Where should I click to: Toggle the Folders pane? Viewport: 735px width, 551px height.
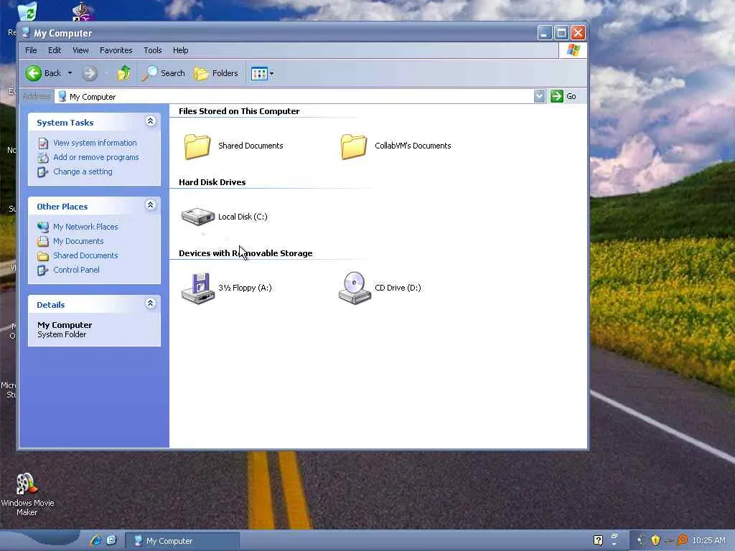[216, 73]
